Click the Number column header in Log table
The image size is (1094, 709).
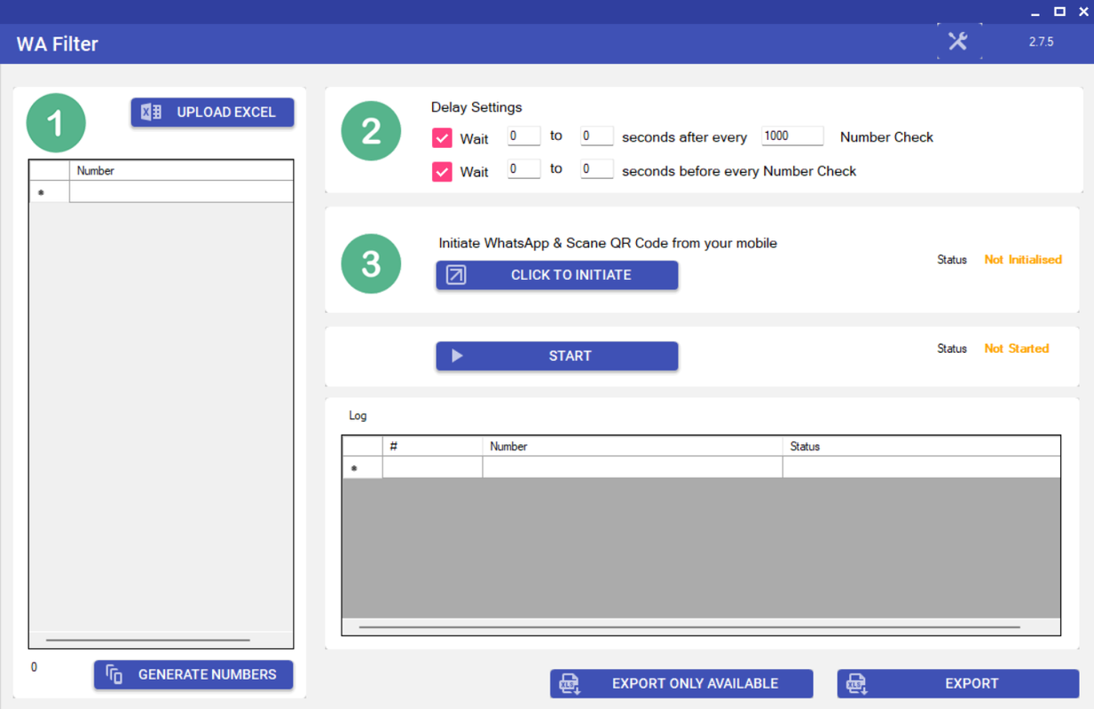(632, 446)
